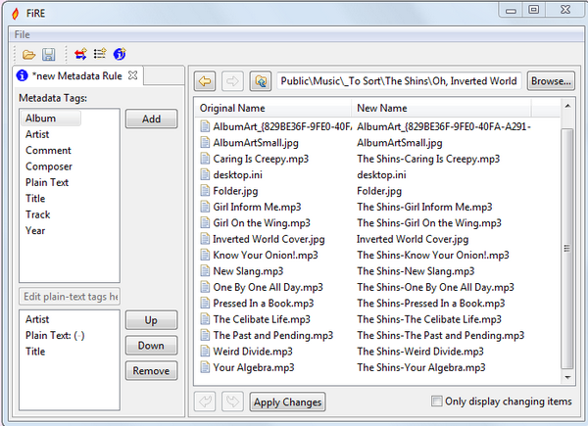Click the red-blue arrows replace rule icon
Screen dimensions: 588x426
click(80, 54)
